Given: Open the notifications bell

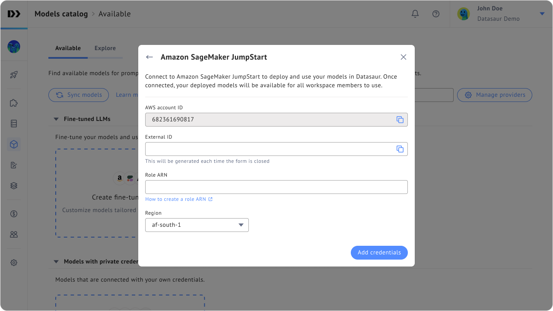Looking at the screenshot, I should click(x=415, y=14).
